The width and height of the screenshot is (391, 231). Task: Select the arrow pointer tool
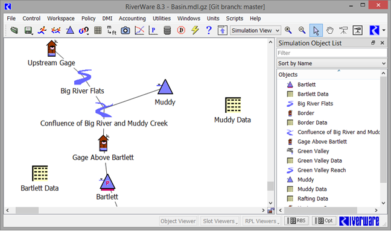click(x=316, y=30)
